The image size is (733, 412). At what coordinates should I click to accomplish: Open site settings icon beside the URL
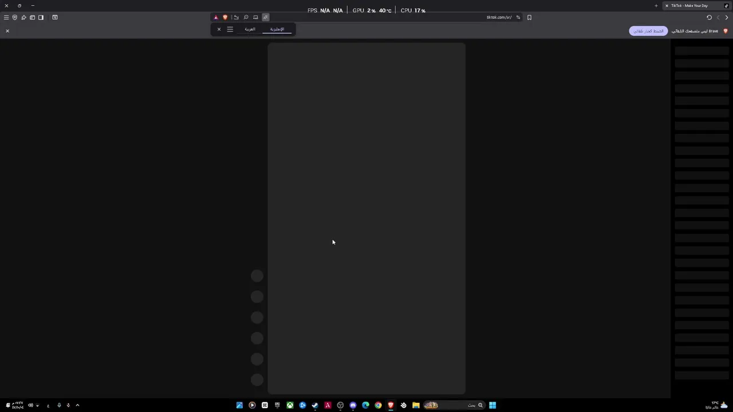pyautogui.click(x=518, y=17)
